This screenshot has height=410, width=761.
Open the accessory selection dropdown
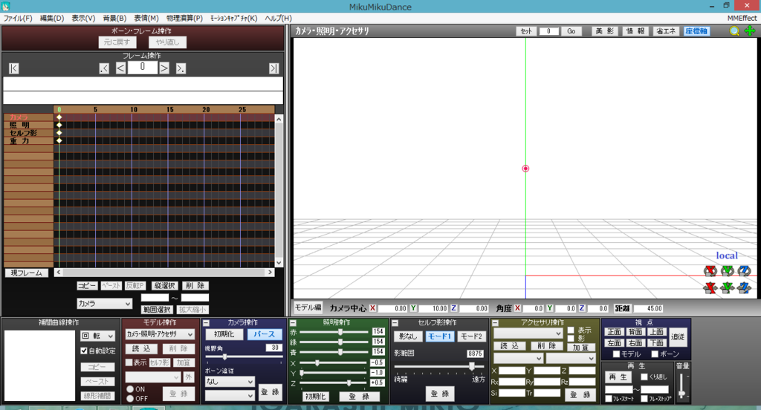(x=528, y=333)
